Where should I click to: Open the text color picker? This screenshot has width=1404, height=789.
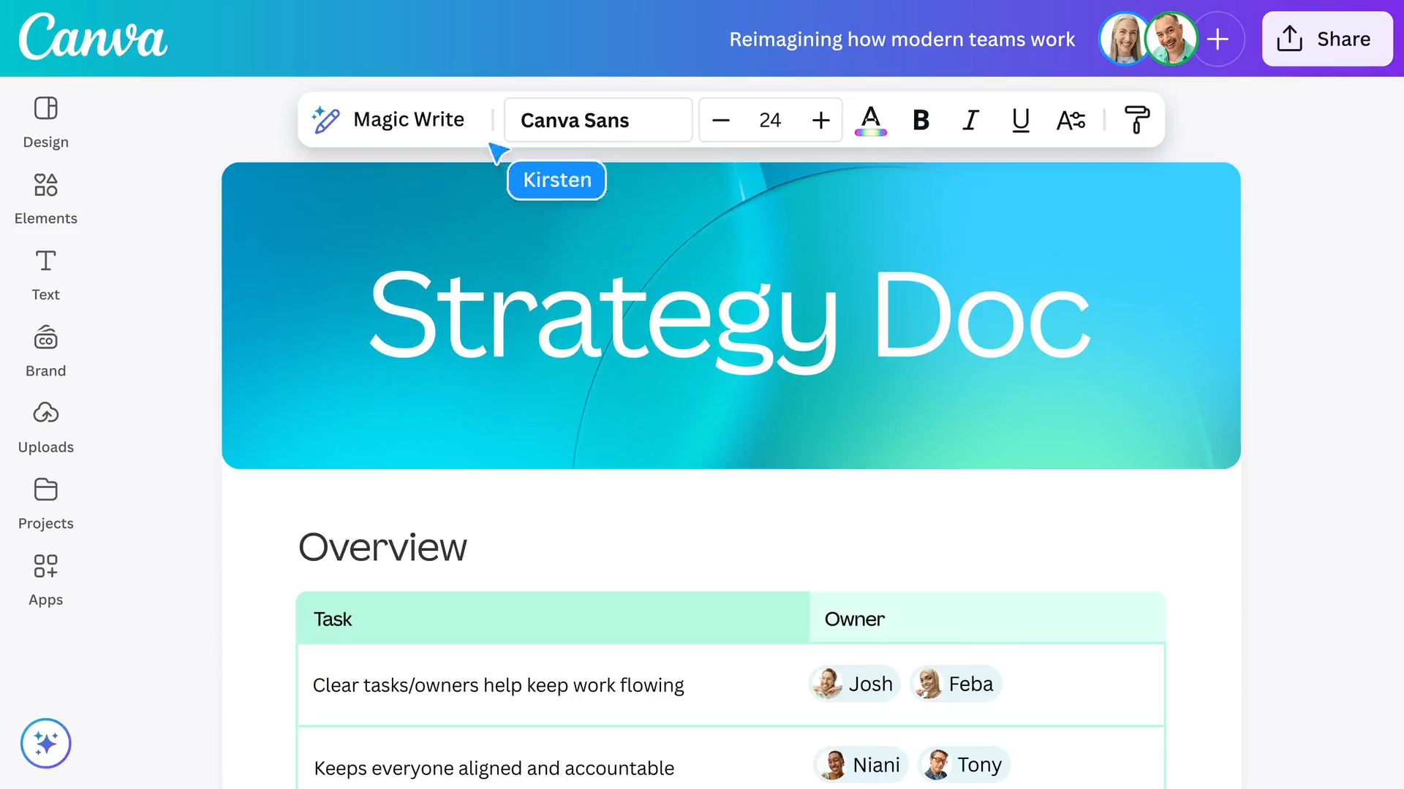(870, 120)
